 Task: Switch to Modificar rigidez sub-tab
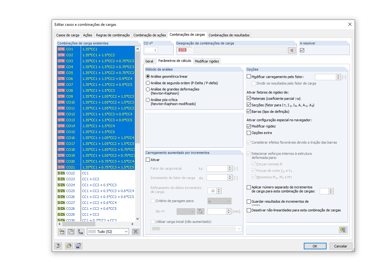(207, 61)
